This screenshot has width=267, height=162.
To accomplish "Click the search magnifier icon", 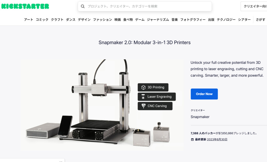I will tap(83, 7).
